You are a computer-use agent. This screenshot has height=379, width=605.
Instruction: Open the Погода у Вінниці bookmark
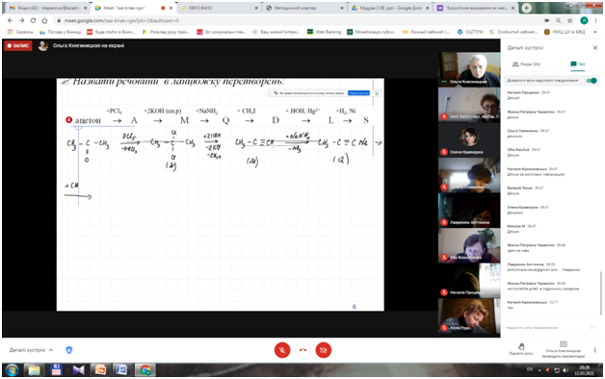pyautogui.click(x=60, y=32)
